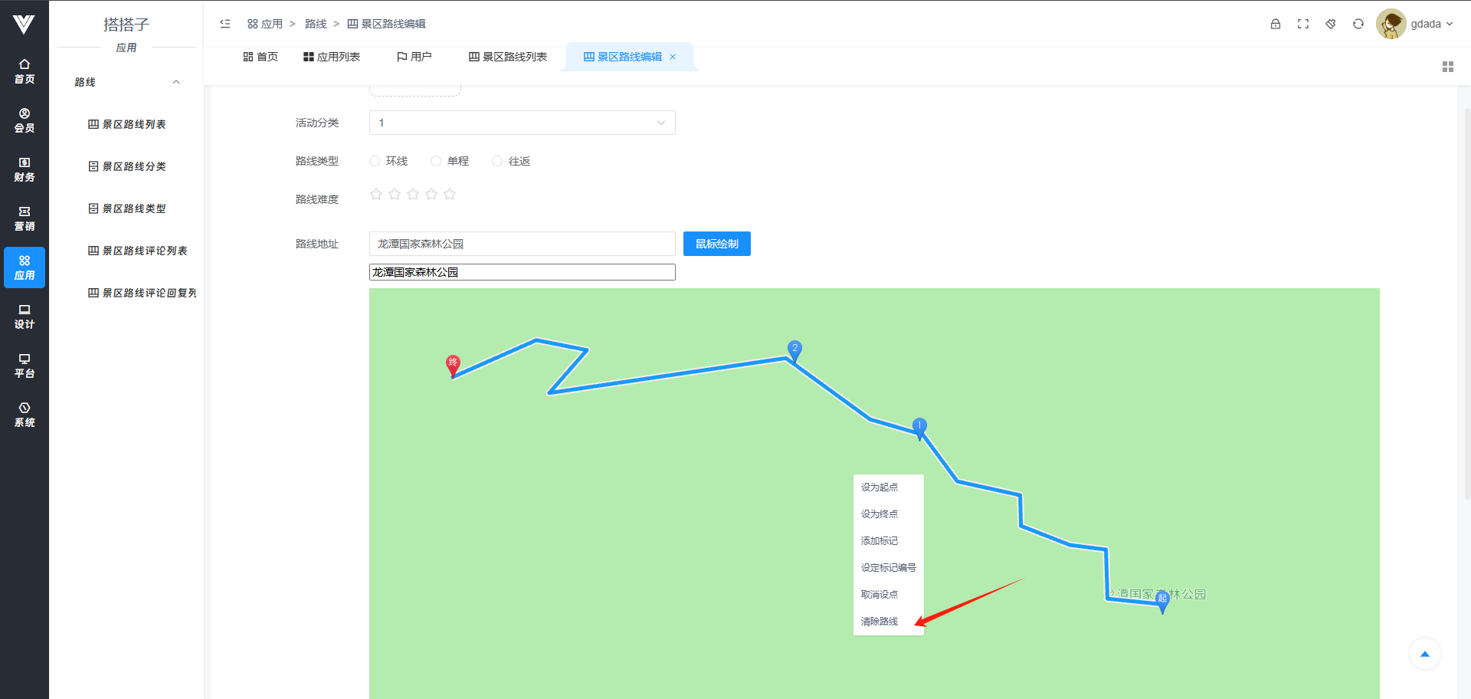Viewport: 1471px width, 699px height.
Task: Open 财务 in the left sidebar
Action: pos(25,169)
